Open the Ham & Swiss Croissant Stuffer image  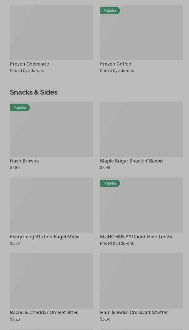tap(141, 281)
